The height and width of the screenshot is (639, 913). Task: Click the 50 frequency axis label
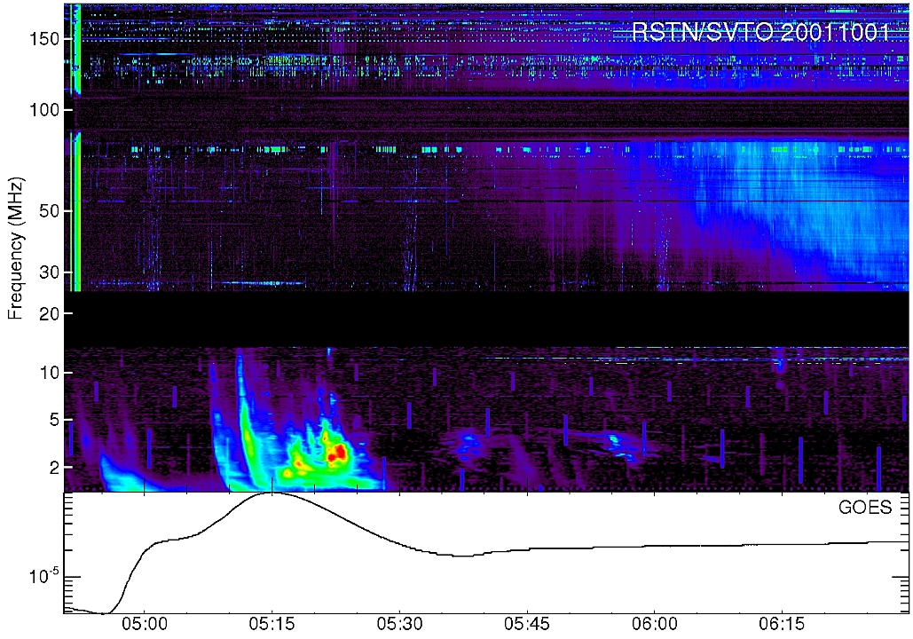pos(50,211)
